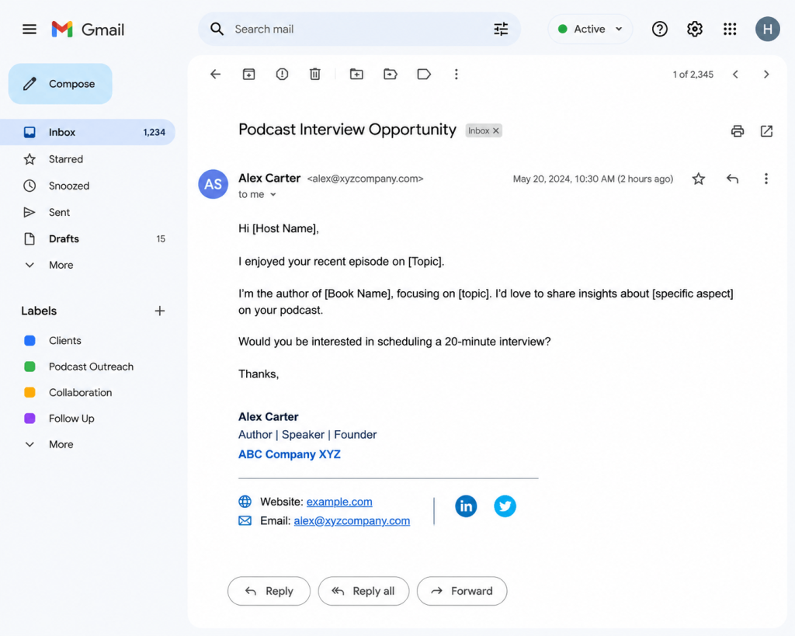
Task: Click the Twitter icon in signature
Action: coord(505,506)
